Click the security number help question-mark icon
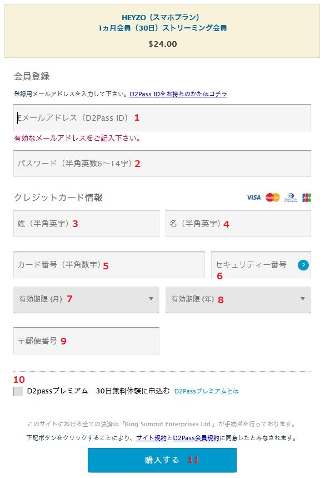 click(303, 265)
